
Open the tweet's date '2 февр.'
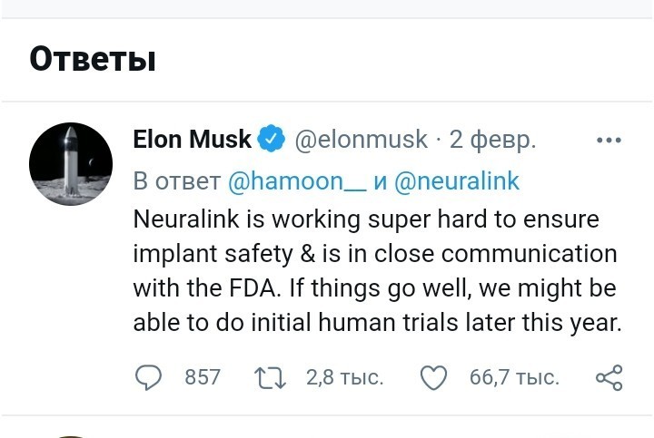click(x=492, y=140)
